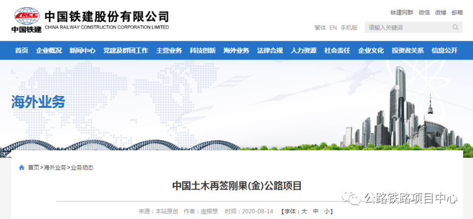Image resolution: width=473 pixels, height=219 pixels.
Task: Set article font size to 小
Action: coord(327,211)
